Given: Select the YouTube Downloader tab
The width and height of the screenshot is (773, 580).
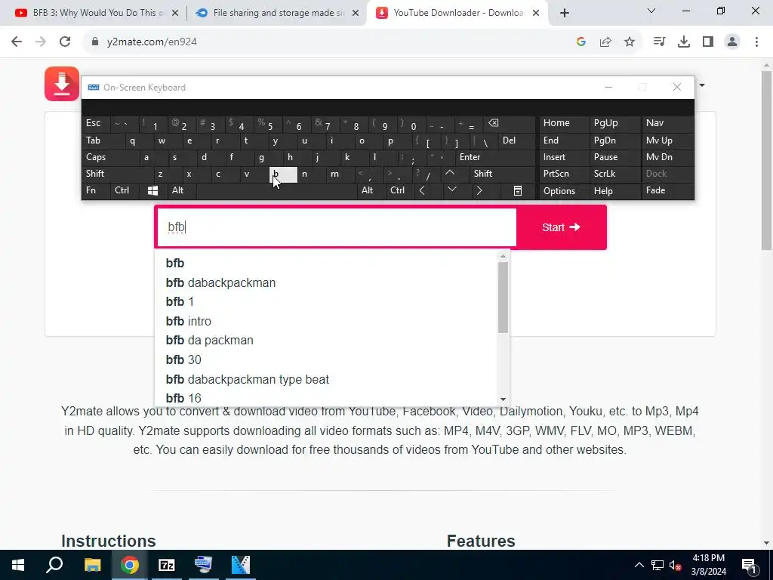Looking at the screenshot, I should point(457,13).
